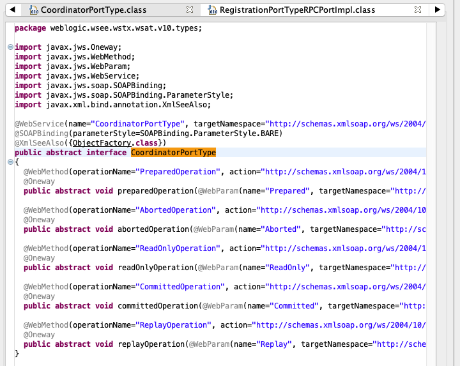This screenshot has width=460, height=366.
Task: Click the "AbortedOperation" string literal
Action: [176, 210]
